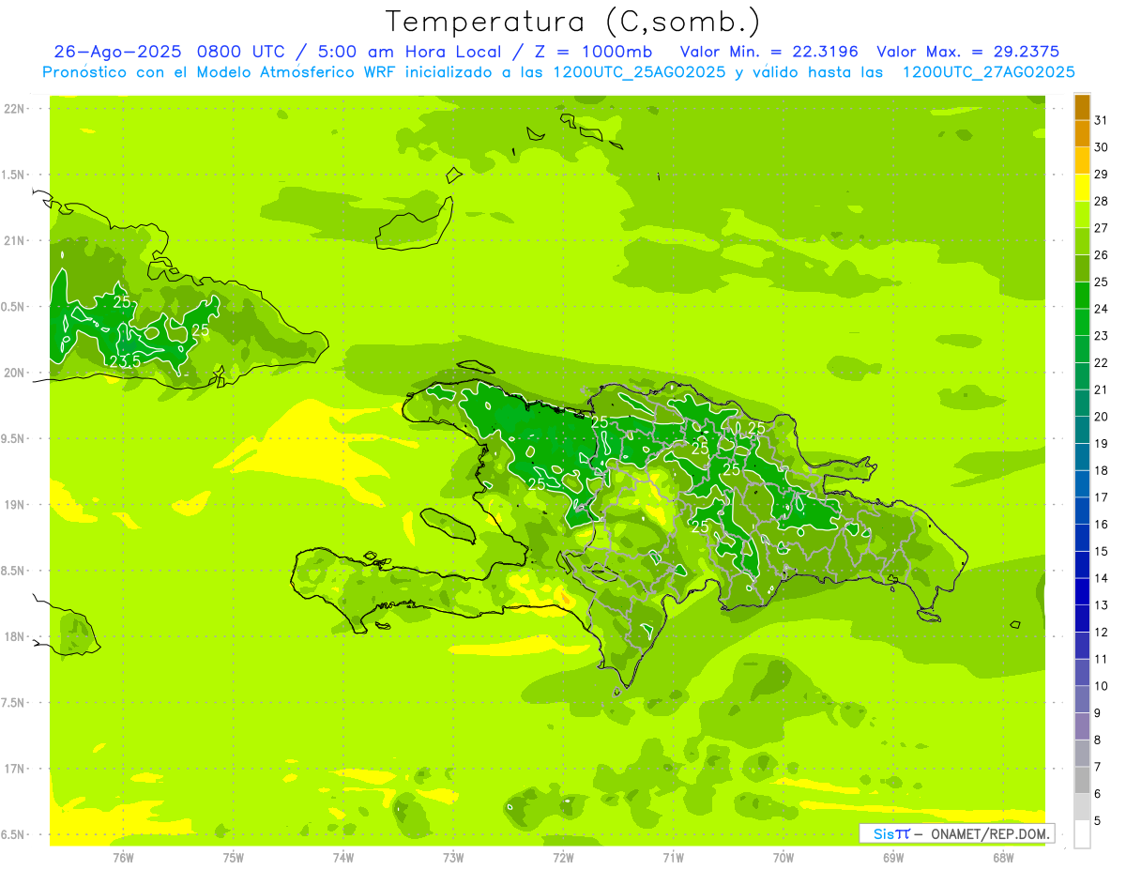Click the "20N" latitude label

point(14,373)
